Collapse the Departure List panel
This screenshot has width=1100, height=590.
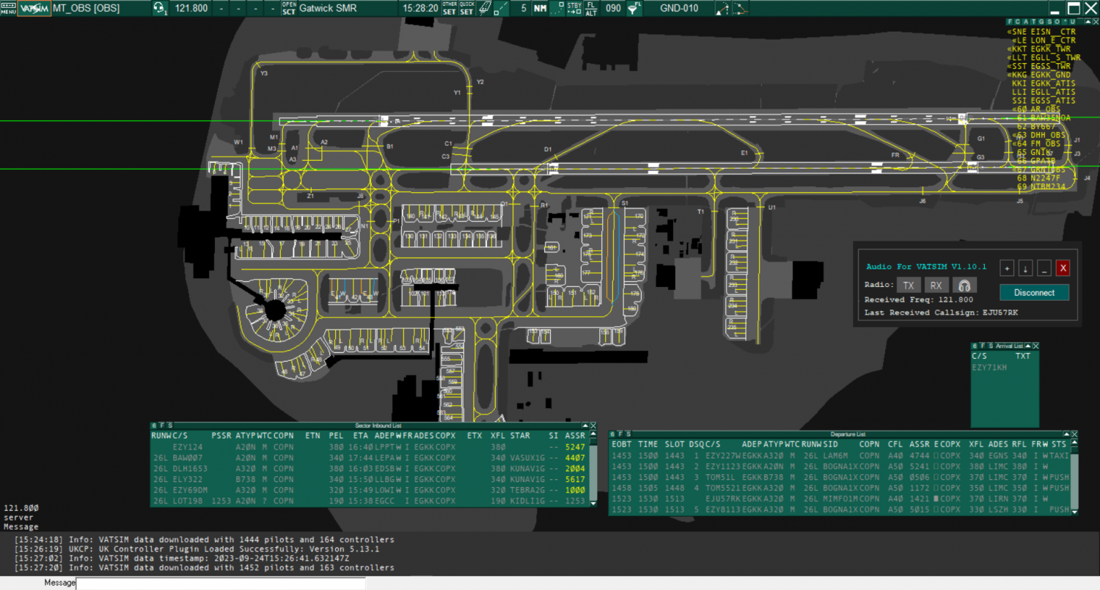point(1067,434)
